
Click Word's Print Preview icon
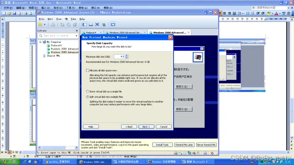30,13
